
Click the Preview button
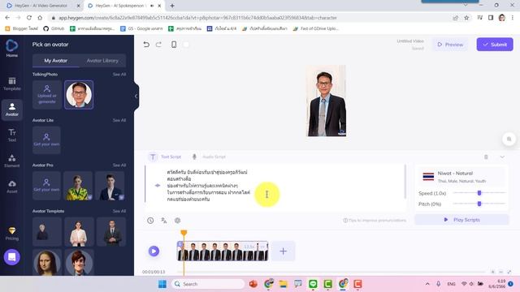coord(450,45)
